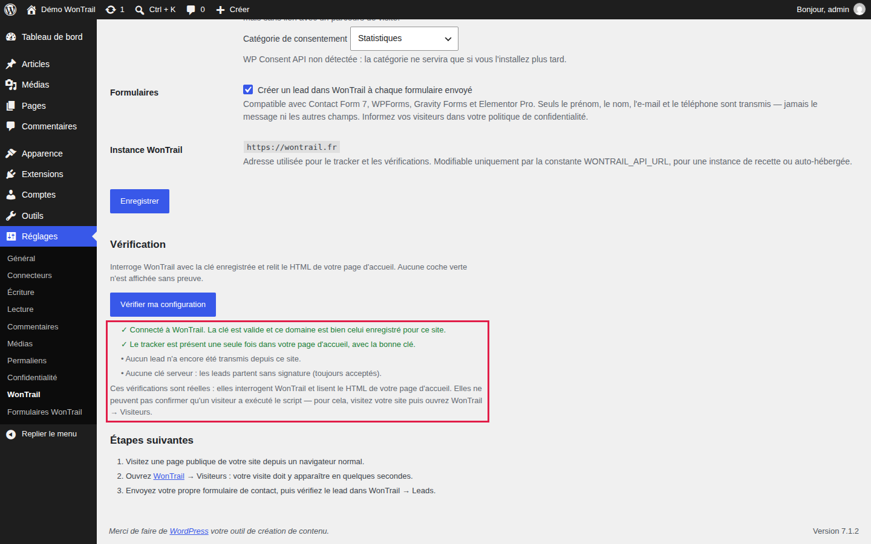Open Réglages settings menu
The width and height of the screenshot is (871, 544).
tap(48, 236)
